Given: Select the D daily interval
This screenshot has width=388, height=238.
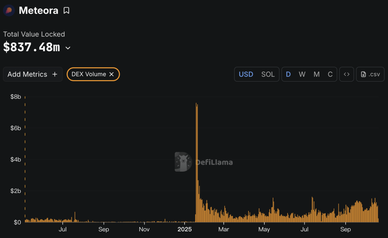Looking at the screenshot, I should click(x=288, y=74).
